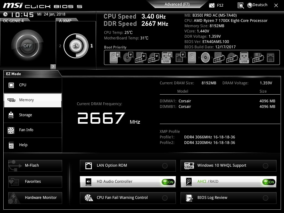284x213 pixels.
Task: Click the Current DRAM Size 8192MB value
Action: tap(209, 83)
